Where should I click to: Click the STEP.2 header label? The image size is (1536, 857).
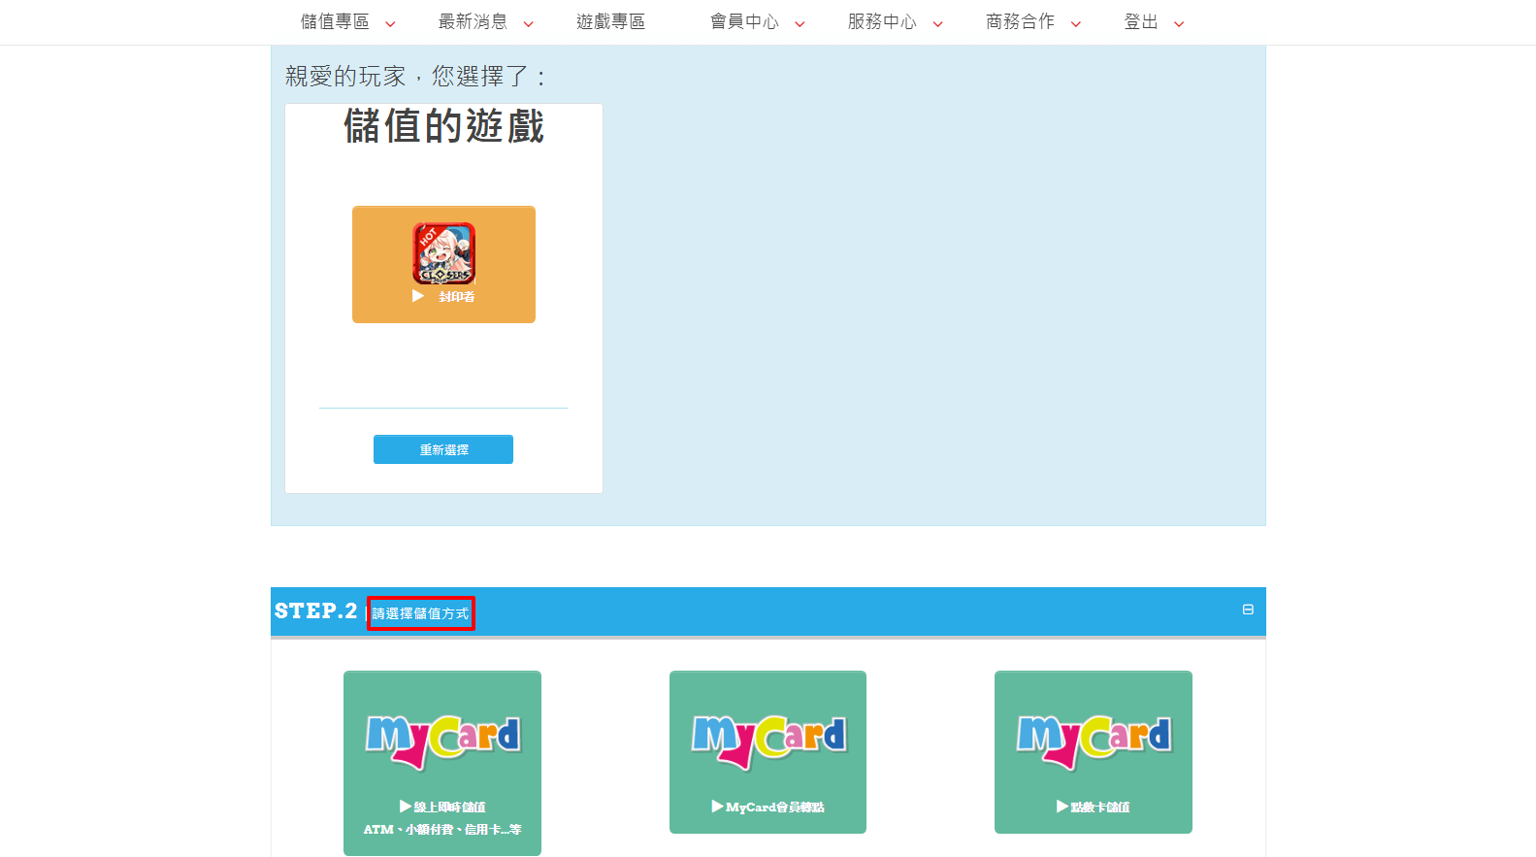[316, 610]
